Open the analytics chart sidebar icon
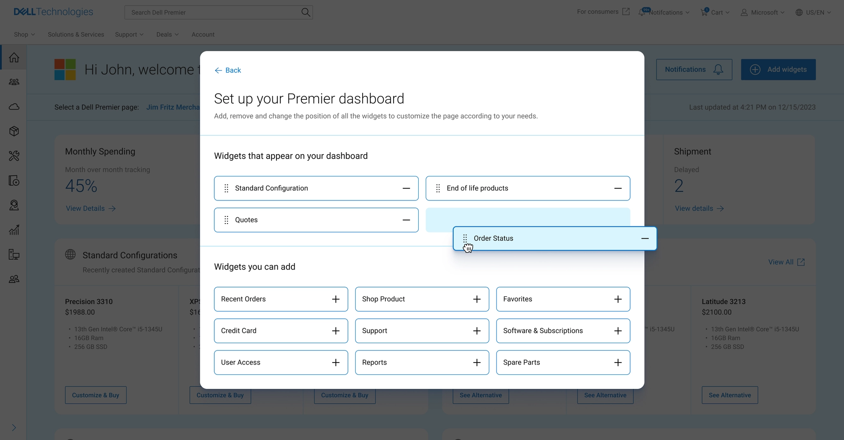Screen dimensions: 844x440 (x=14, y=230)
